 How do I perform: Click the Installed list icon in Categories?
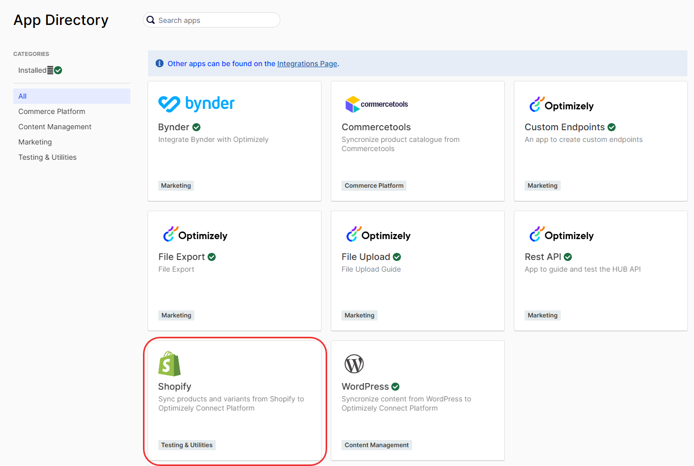50,70
